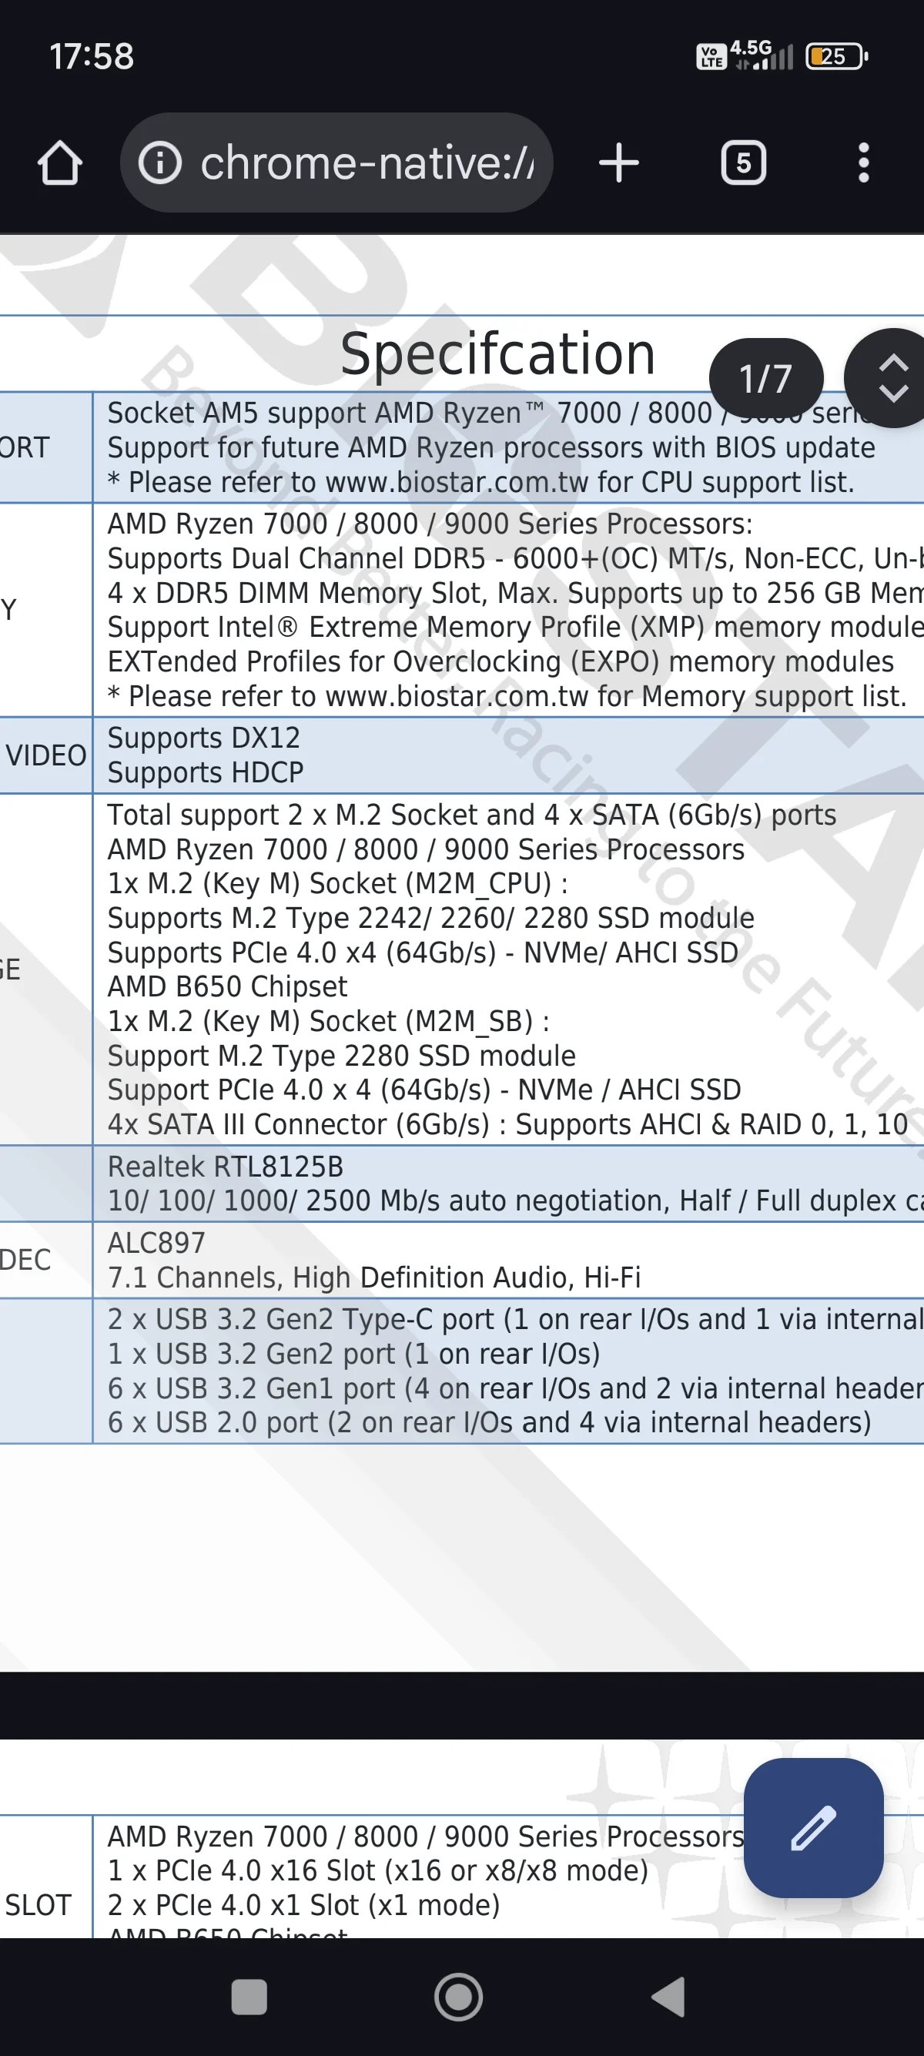Open tab switcher showing 5 tabs

coord(743,163)
